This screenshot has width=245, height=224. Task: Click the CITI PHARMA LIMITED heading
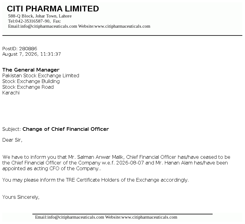coord(53,9)
